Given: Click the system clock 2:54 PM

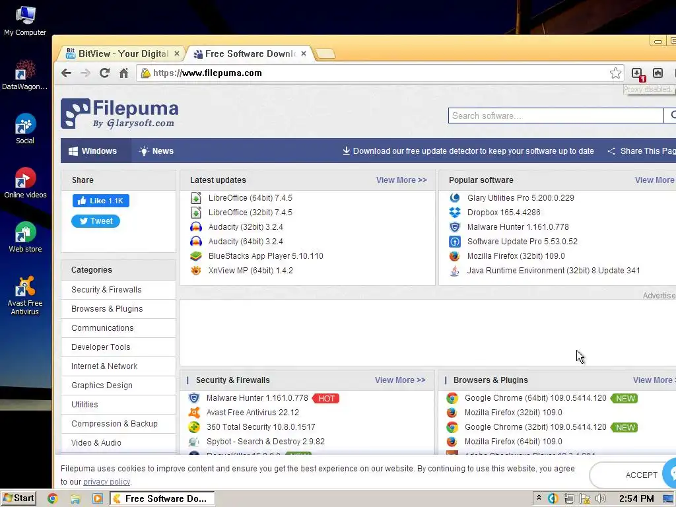Looking at the screenshot, I should pos(636,499).
